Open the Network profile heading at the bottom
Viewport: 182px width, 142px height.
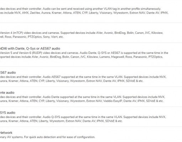[x=6, y=133]
